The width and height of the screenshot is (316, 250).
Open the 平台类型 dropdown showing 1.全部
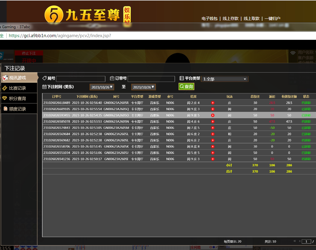pos(225,79)
